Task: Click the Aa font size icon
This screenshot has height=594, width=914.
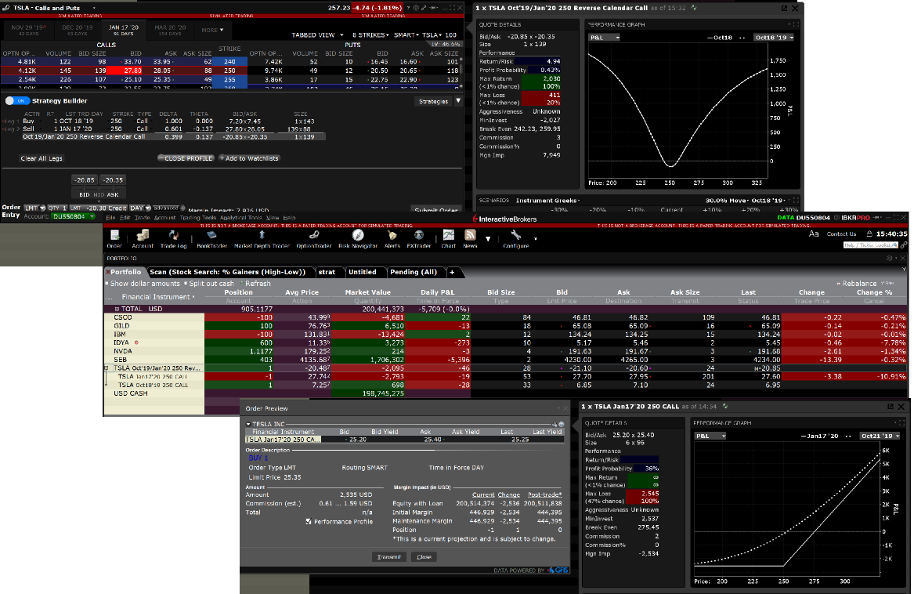Action: click(x=814, y=234)
